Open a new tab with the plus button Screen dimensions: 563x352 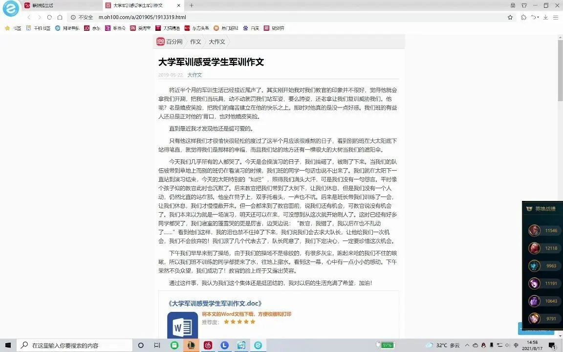[192, 5]
